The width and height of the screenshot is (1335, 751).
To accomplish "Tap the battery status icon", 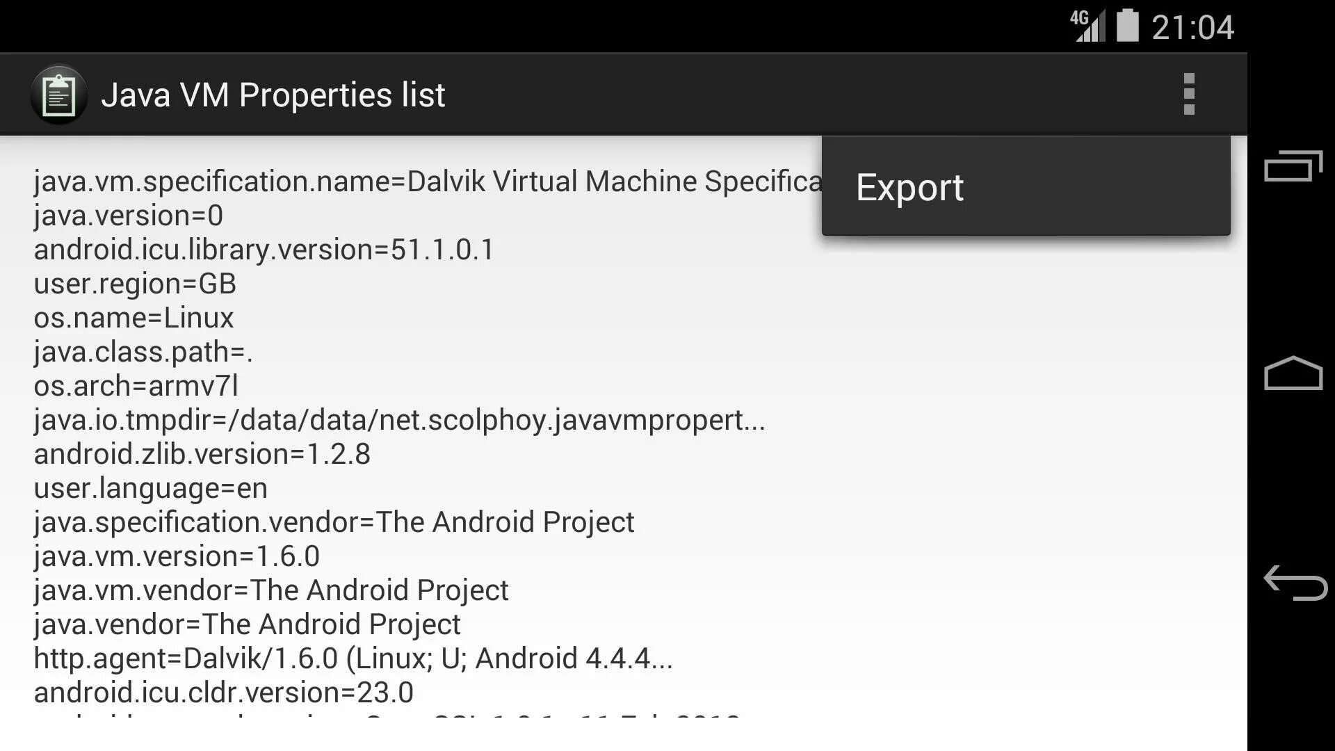I will pyautogui.click(x=1128, y=26).
